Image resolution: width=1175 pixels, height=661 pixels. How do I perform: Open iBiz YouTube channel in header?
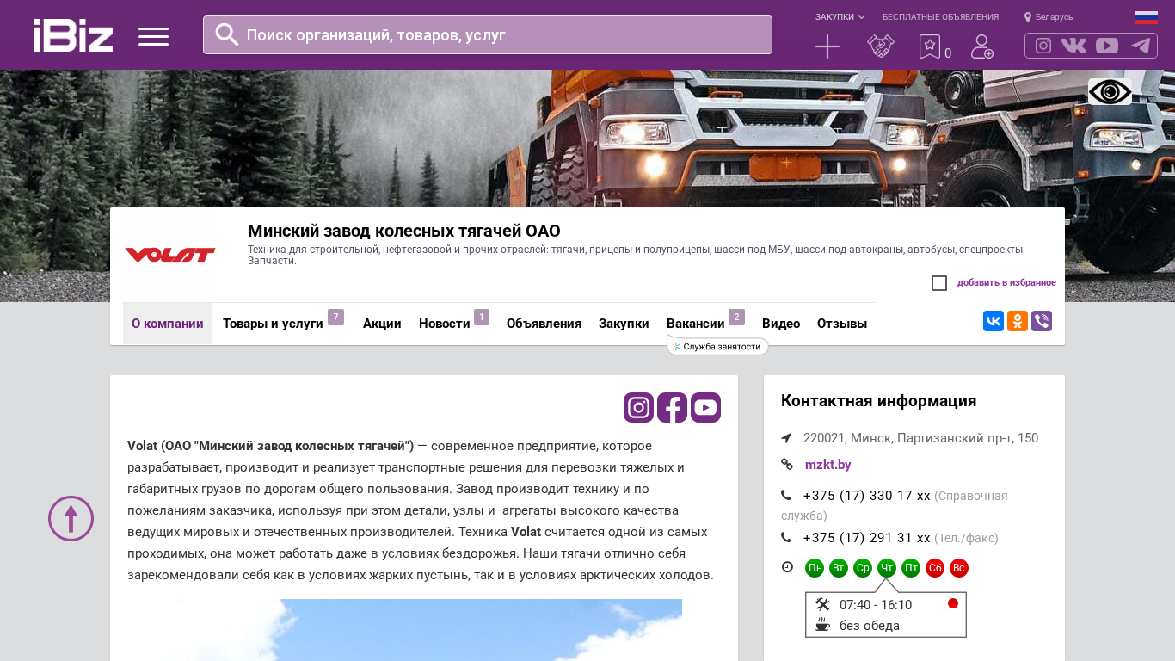pyautogui.click(x=1107, y=46)
